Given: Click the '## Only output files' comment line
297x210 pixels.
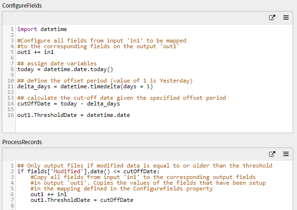Looking at the screenshot, I should (145, 166).
